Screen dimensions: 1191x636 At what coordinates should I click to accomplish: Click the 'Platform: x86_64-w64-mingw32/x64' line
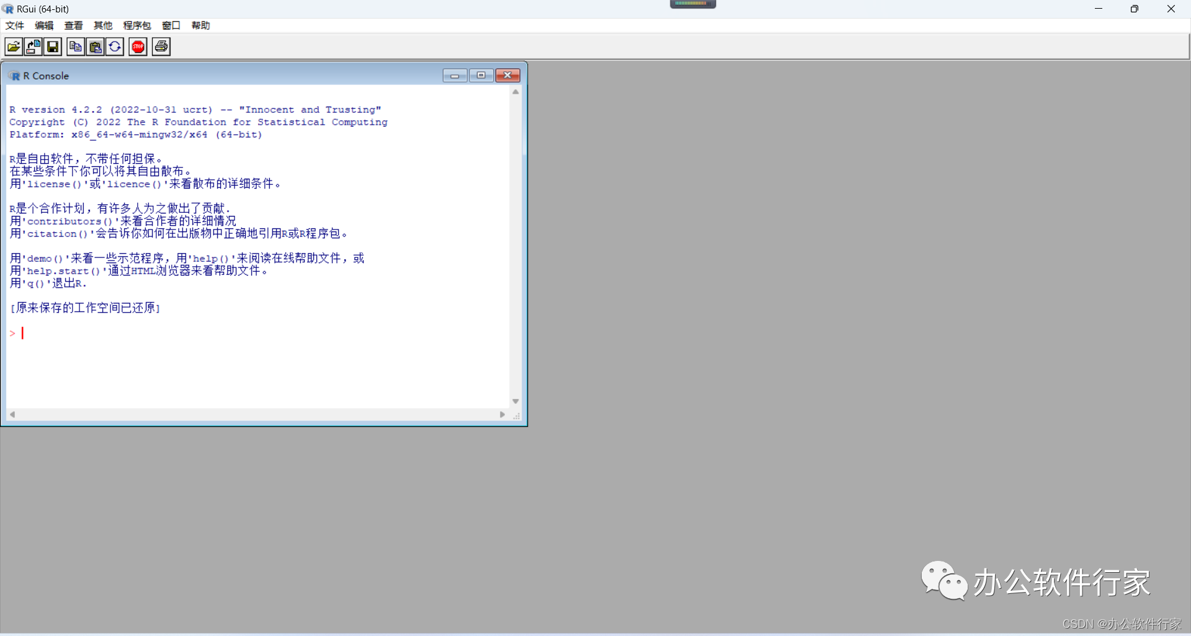136,135
